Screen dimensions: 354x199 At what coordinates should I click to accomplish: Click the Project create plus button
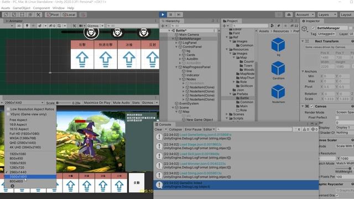(225, 26)
